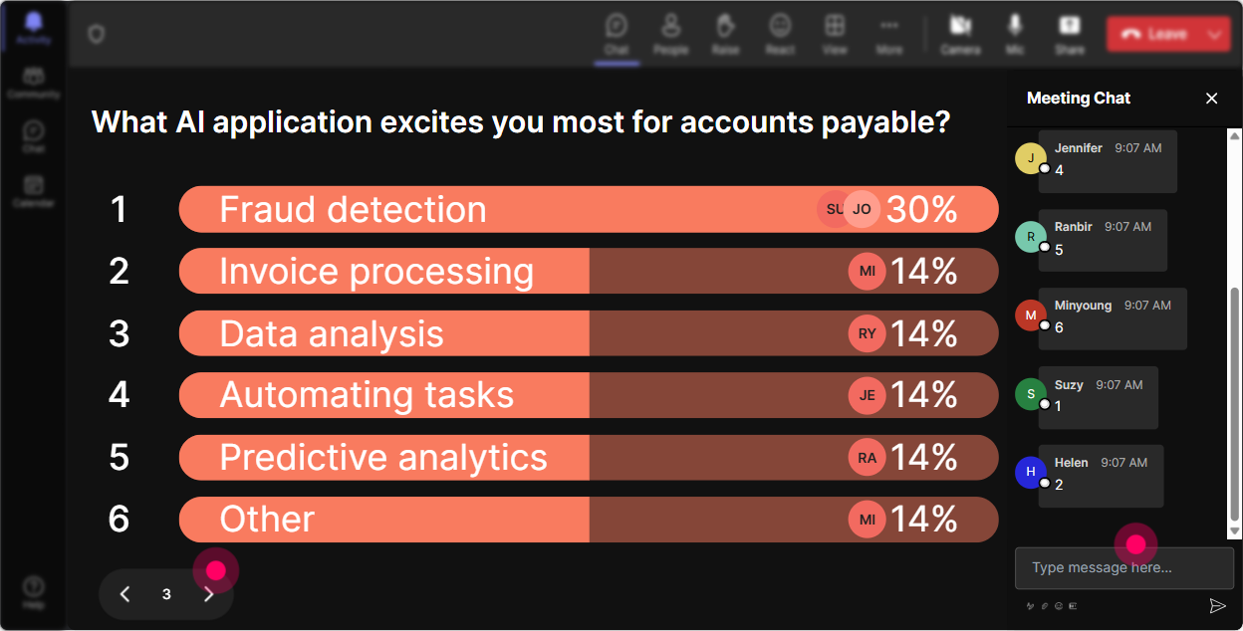Click the chat scrollbar down arrow

point(1235,531)
